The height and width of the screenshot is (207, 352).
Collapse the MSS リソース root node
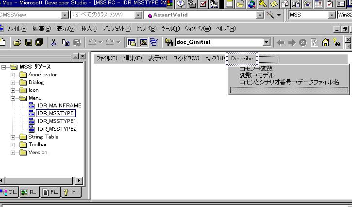3,67
